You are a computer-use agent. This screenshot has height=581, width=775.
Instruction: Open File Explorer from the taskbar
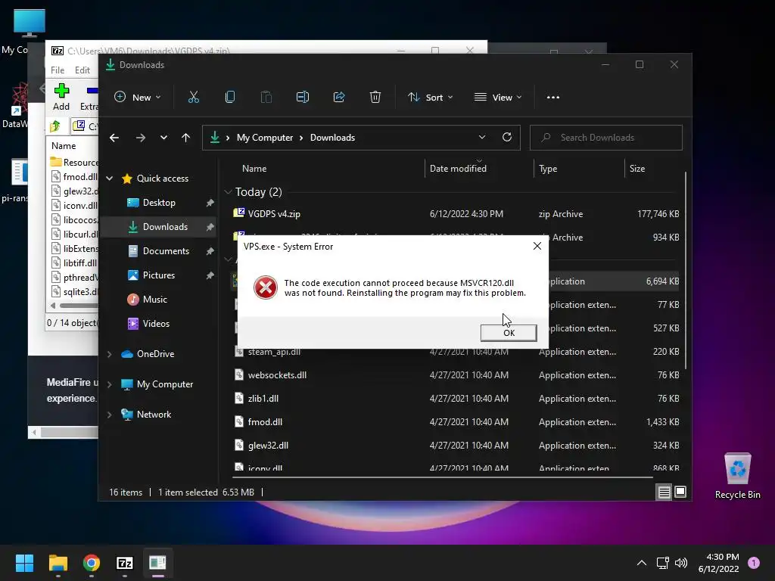coord(58,563)
